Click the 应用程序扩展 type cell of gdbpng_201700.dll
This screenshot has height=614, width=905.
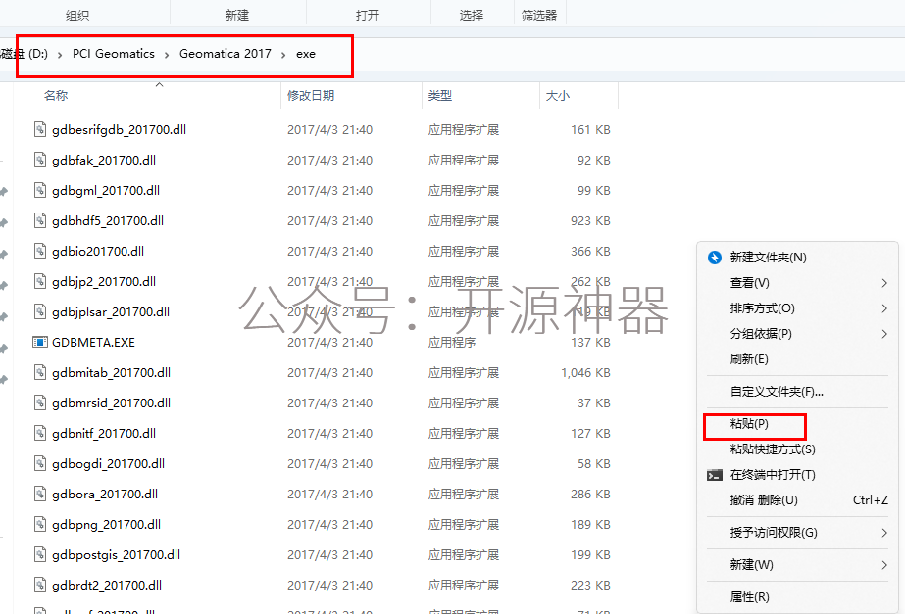(464, 525)
